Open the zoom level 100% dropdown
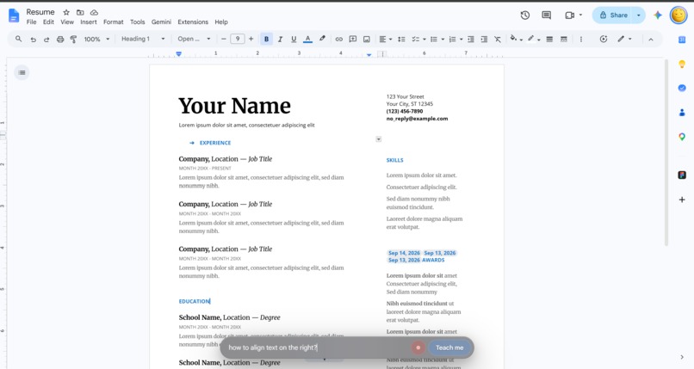The height and width of the screenshot is (369, 694). point(96,39)
